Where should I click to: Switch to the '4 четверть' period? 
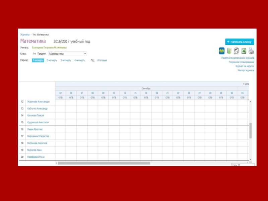pos(79,60)
